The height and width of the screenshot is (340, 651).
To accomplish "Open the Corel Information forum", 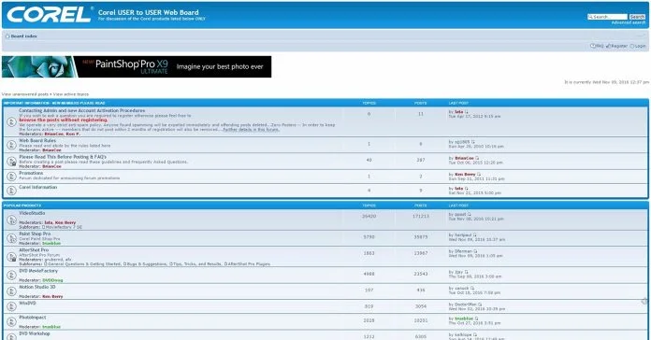I will [37, 187].
